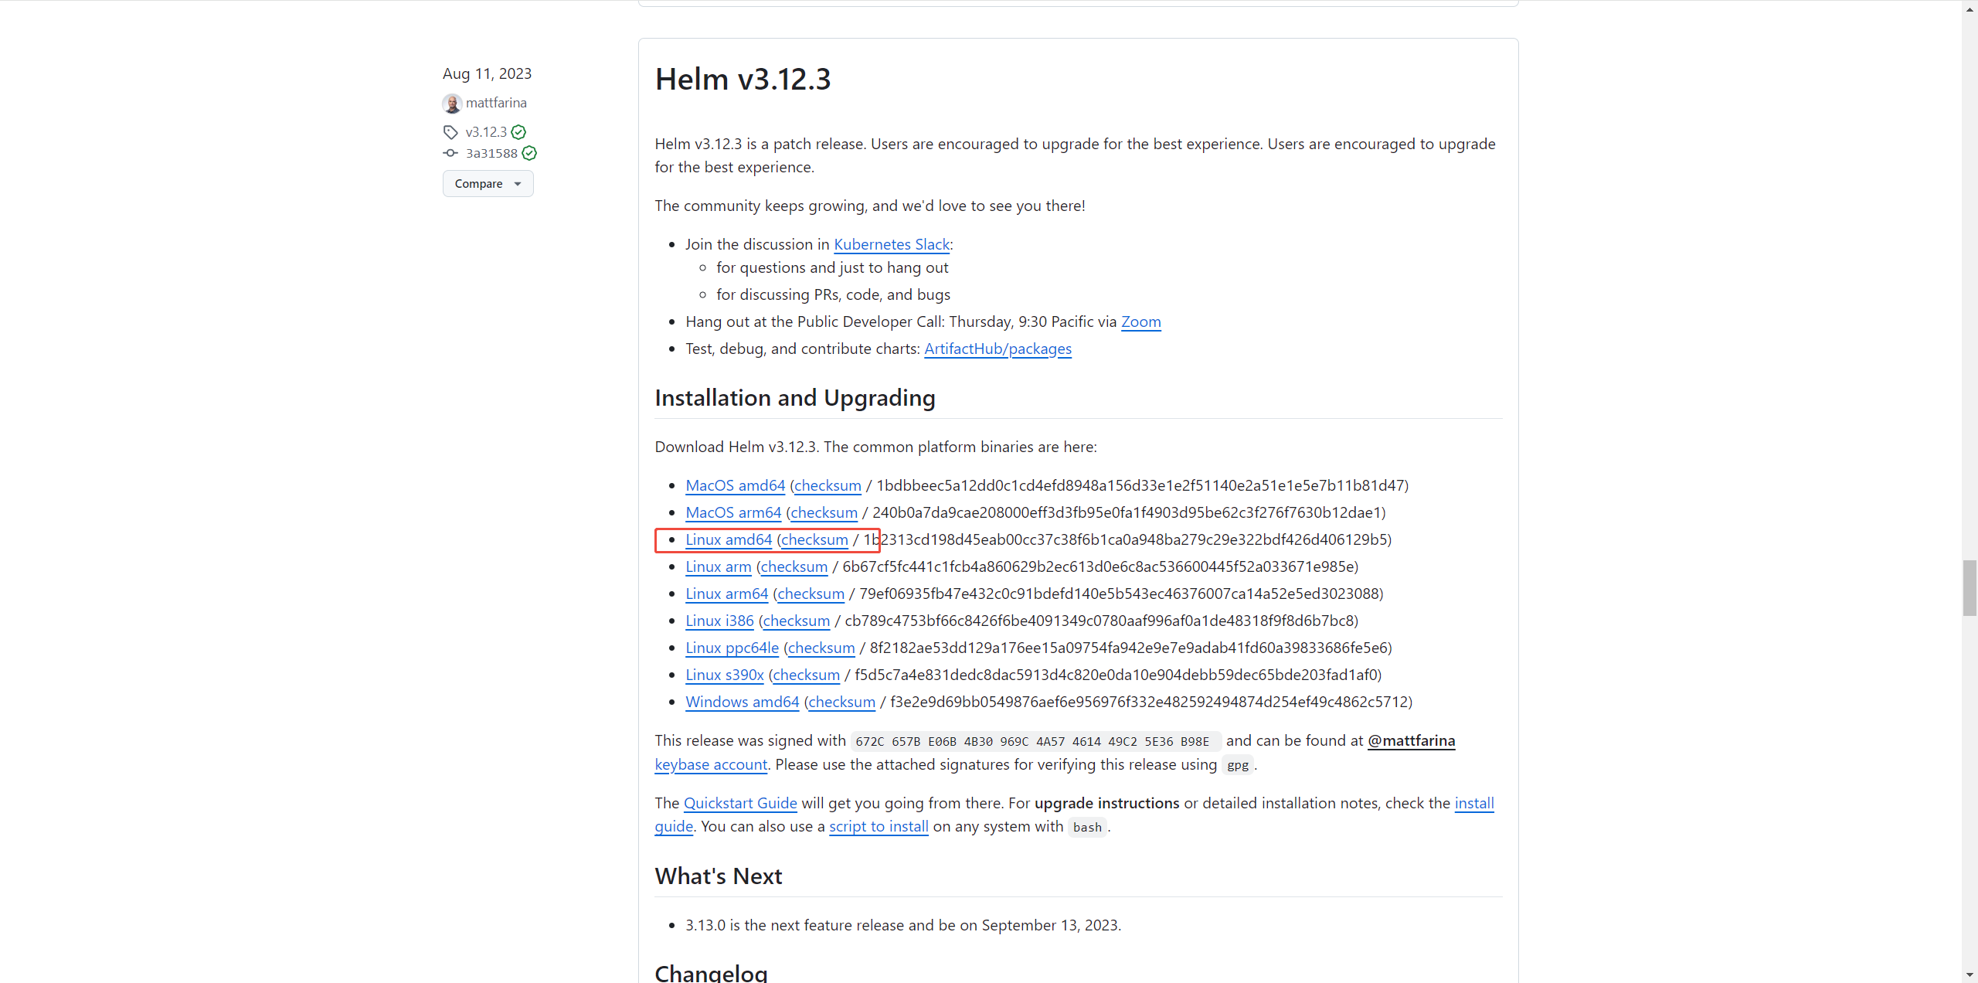This screenshot has width=1978, height=983.
Task: Open checksum link for Linux arm64
Action: click(811, 594)
